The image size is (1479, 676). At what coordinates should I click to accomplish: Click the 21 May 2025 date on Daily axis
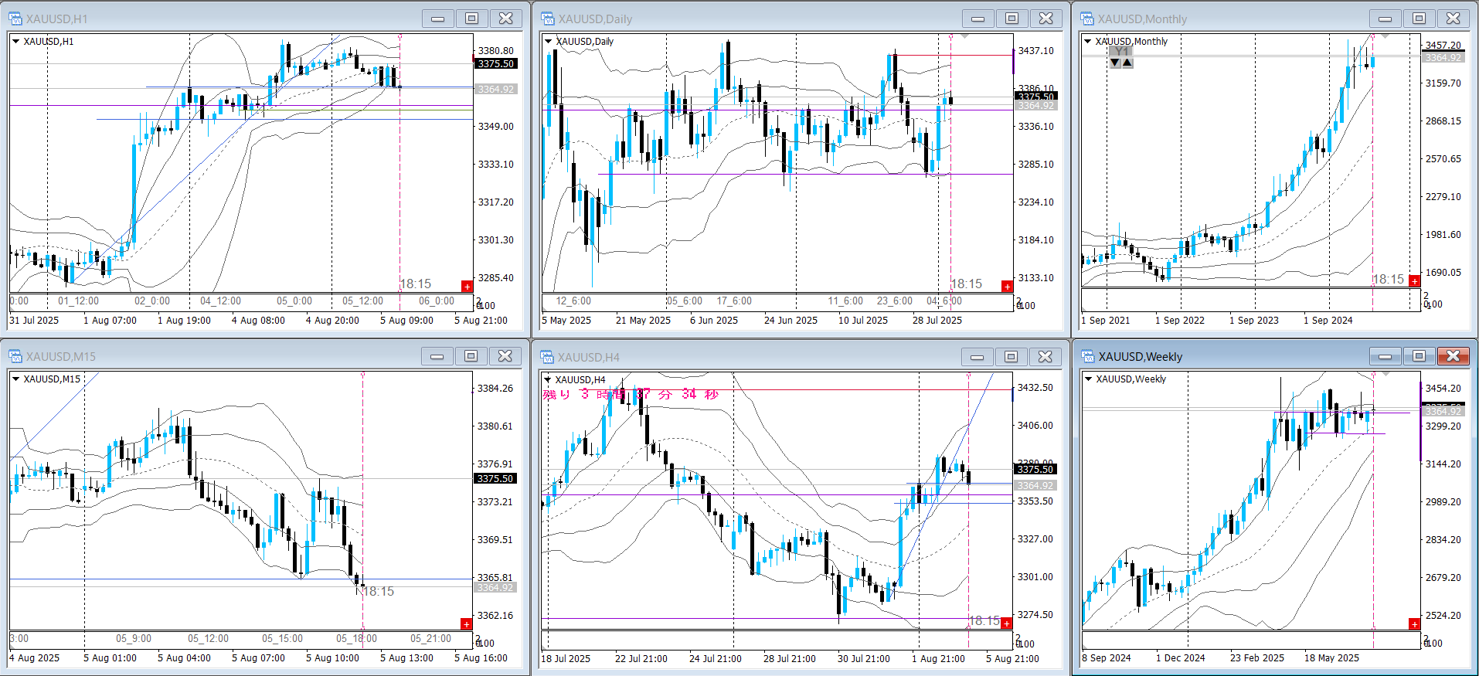643,321
